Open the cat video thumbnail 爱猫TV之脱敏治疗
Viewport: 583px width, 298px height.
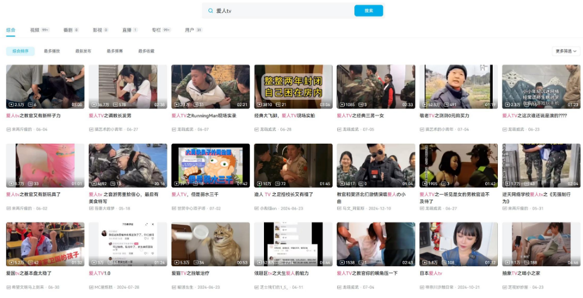tap(211, 244)
